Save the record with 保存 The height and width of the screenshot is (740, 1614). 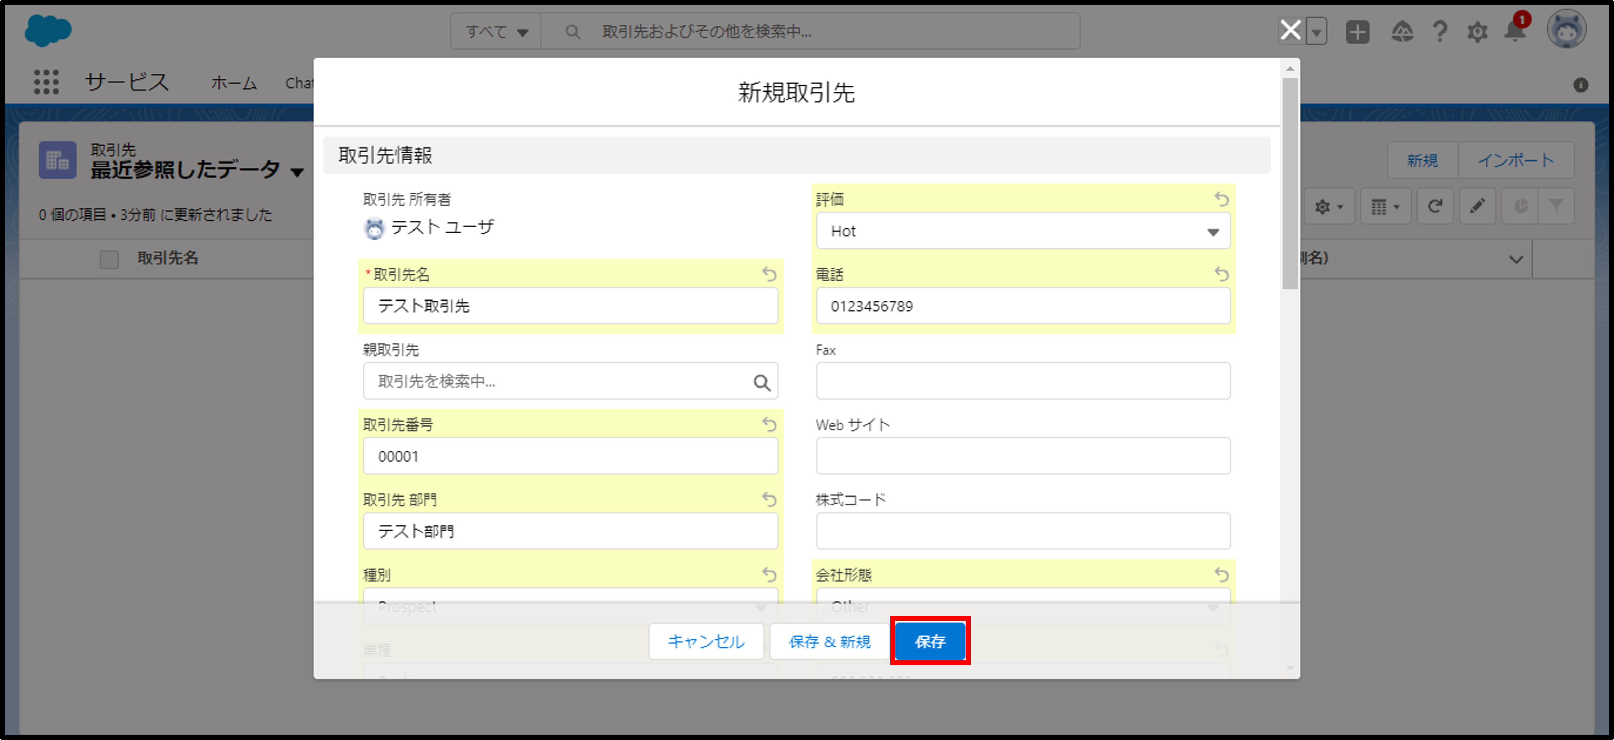930,641
